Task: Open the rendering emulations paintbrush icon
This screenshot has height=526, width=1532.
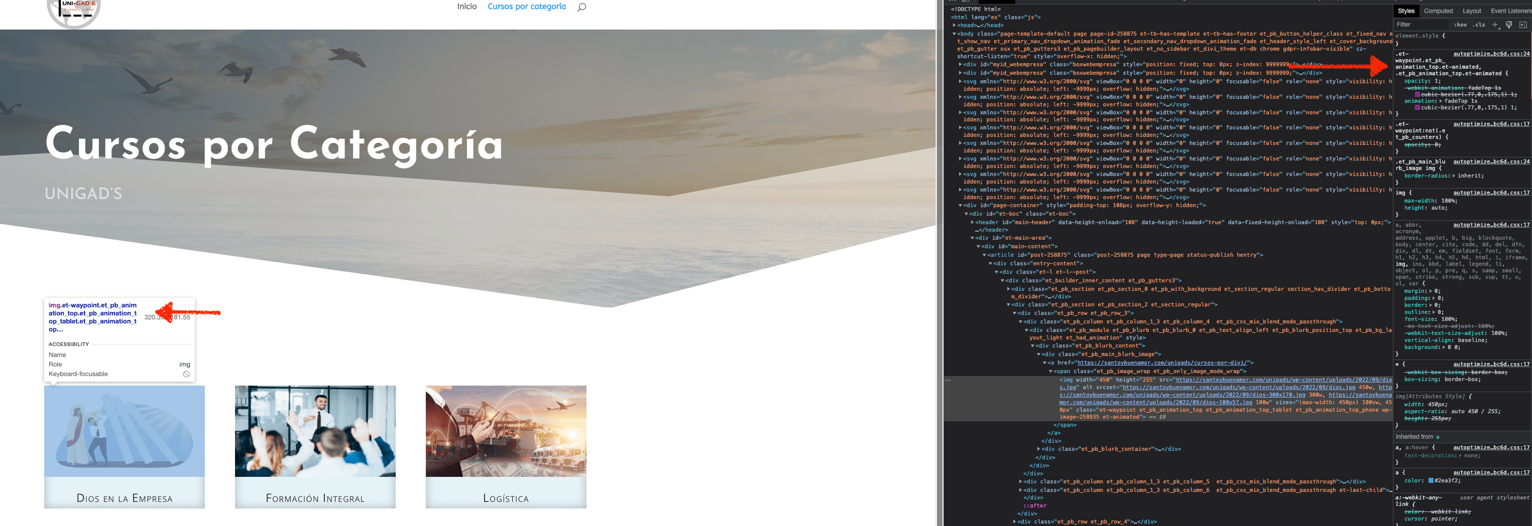Action: tap(1509, 25)
